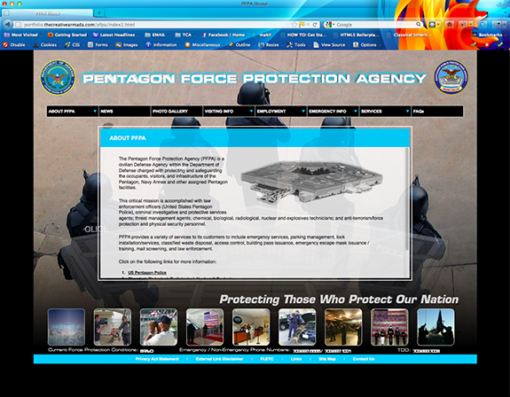This screenshot has height=397, width=510.
Task: Go to browser Home via house icon
Action: pos(450,24)
